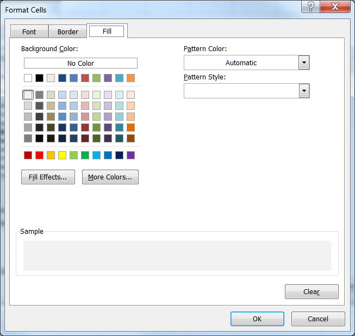The width and height of the screenshot is (355, 336).
Task: Choose the No Color option
Action: click(x=80, y=63)
